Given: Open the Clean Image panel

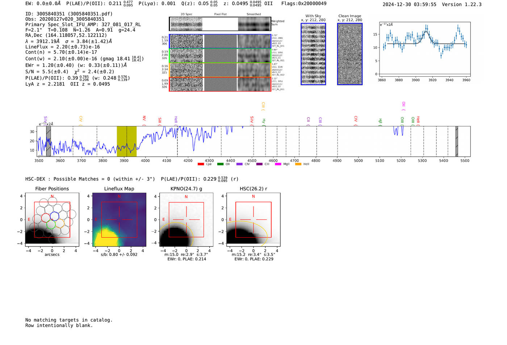Looking at the screenshot, I should click(x=350, y=54).
